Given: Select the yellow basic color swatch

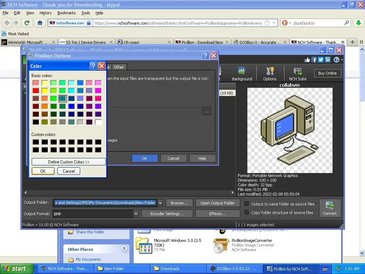Looking at the screenshot, I should point(45,91).
